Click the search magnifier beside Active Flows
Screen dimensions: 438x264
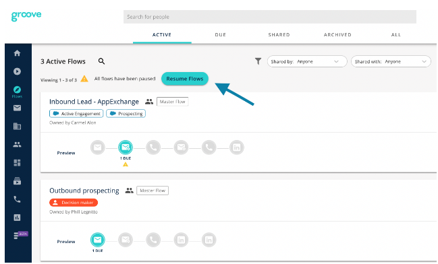pos(101,61)
